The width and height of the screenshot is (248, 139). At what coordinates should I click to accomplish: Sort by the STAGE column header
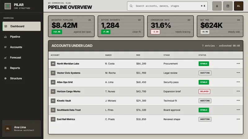pos(166,55)
